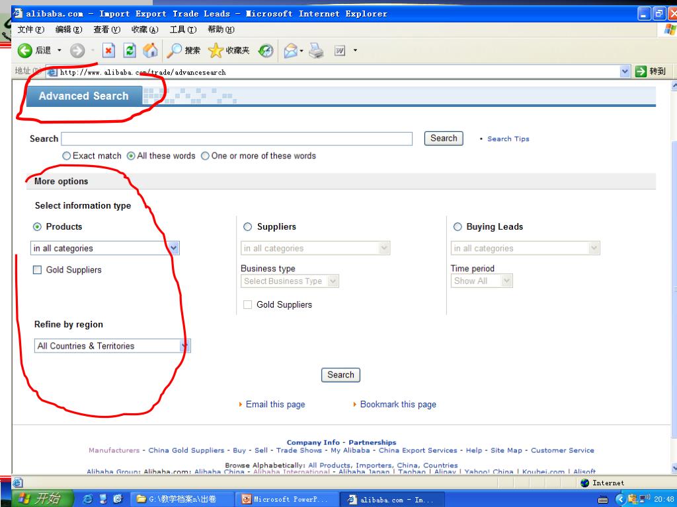Open the 文件(F) menu

tap(30, 29)
